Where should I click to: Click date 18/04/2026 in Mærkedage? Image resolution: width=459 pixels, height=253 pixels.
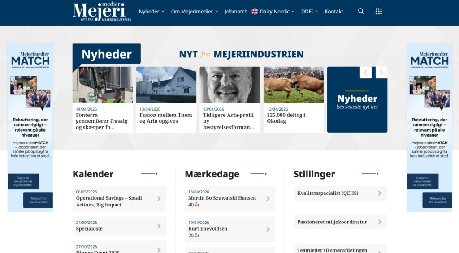coord(199,192)
